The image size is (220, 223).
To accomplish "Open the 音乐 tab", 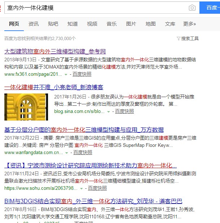I will coord(112,24).
